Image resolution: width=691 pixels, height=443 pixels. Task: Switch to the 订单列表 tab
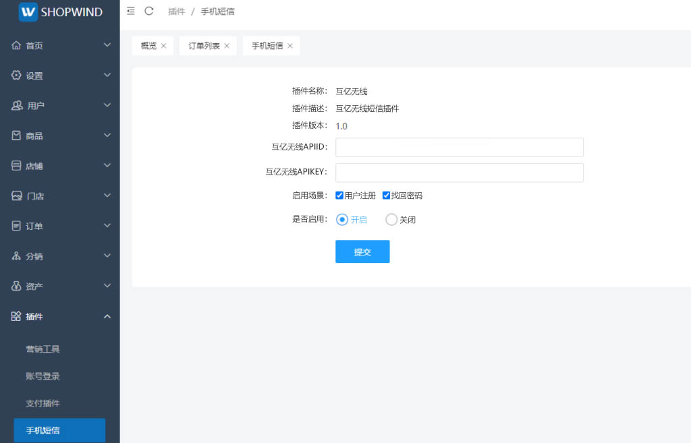[x=204, y=46]
